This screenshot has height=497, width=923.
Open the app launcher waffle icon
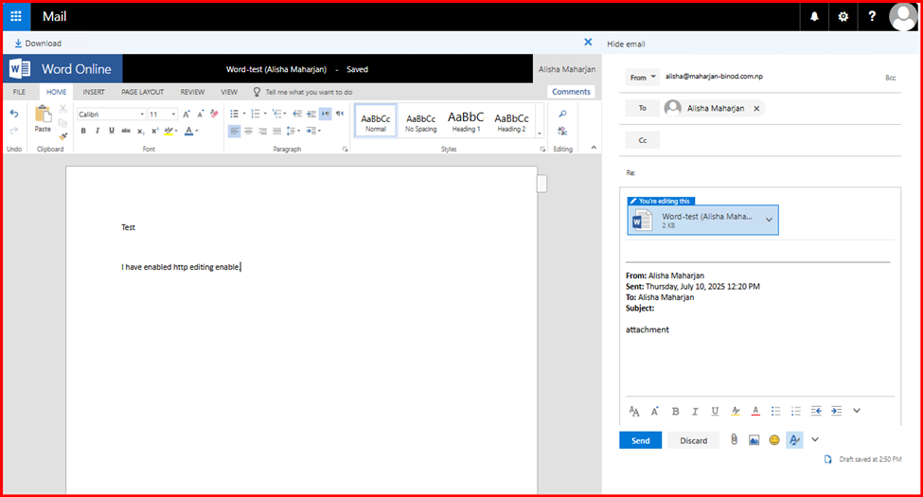[x=16, y=17]
